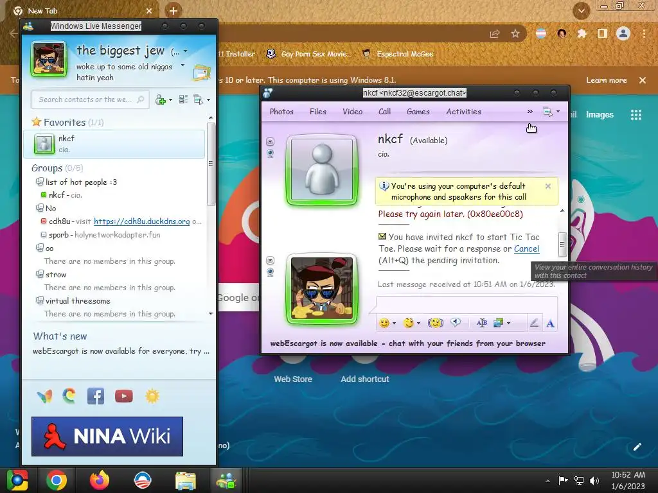
Task: Open the emoticon dropdown arrow
Action: click(394, 324)
